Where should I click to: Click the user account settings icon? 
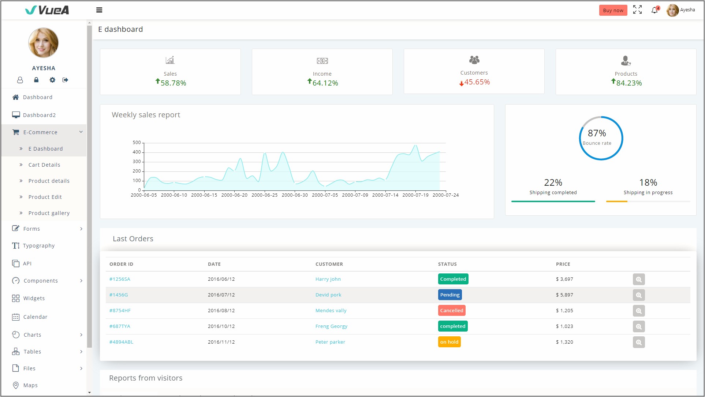pos(52,80)
